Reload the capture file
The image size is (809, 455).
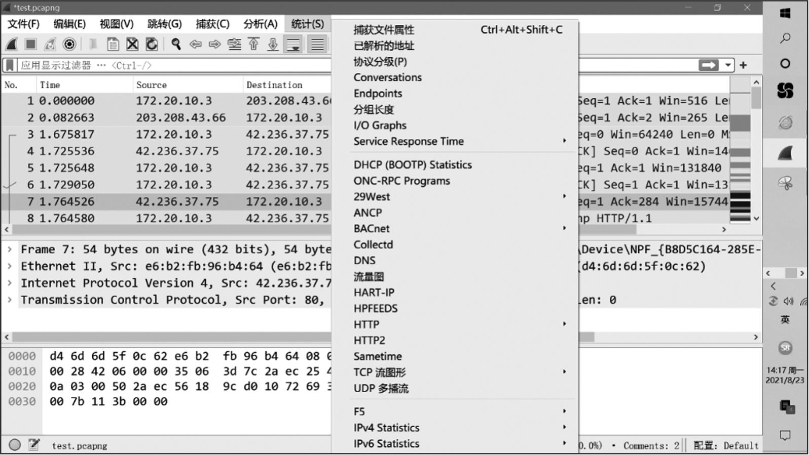pyautogui.click(x=152, y=45)
